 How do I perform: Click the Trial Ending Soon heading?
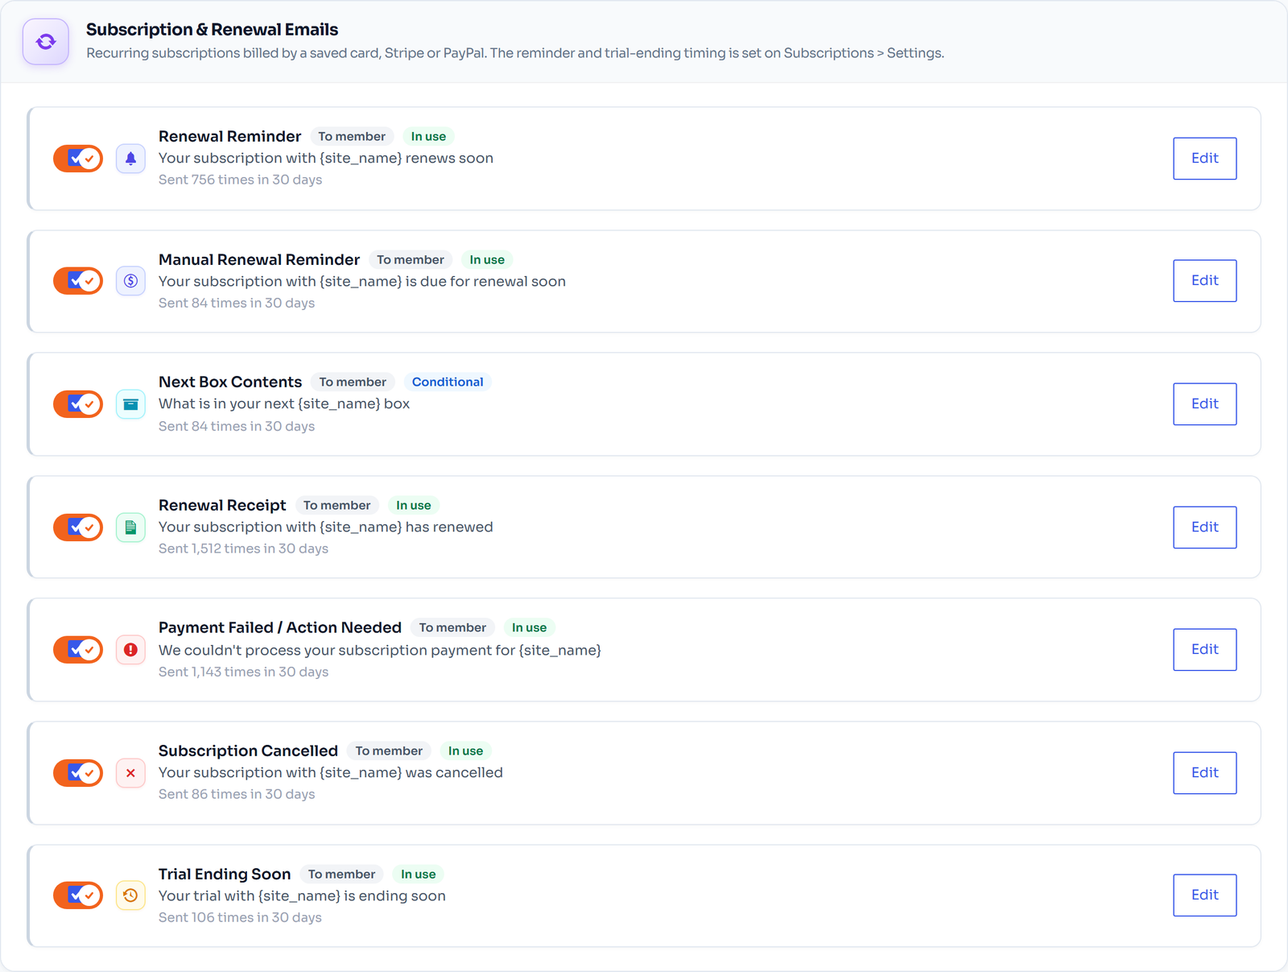pyautogui.click(x=225, y=874)
